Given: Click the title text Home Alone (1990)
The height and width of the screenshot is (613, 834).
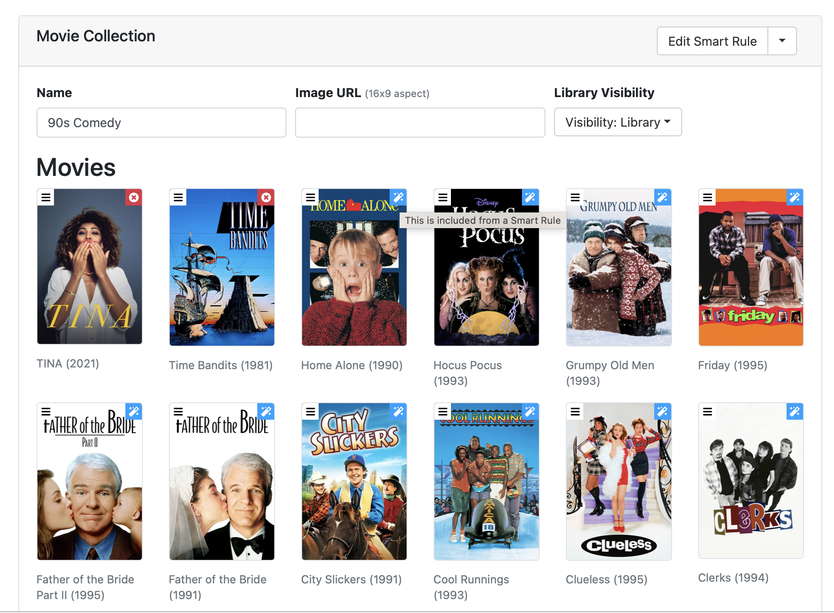Looking at the screenshot, I should [x=352, y=365].
